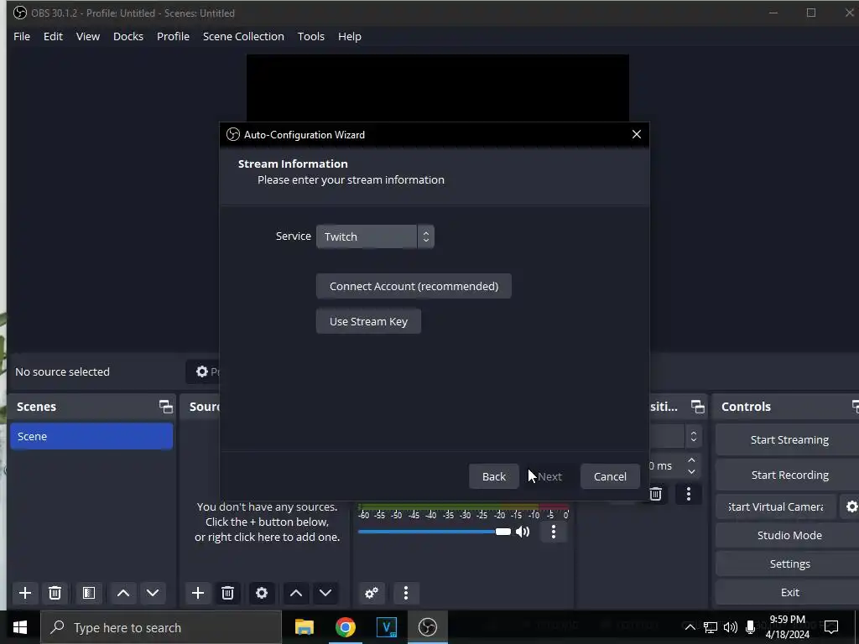859x644 pixels.
Task: Open the Profile menu
Action: [173, 36]
